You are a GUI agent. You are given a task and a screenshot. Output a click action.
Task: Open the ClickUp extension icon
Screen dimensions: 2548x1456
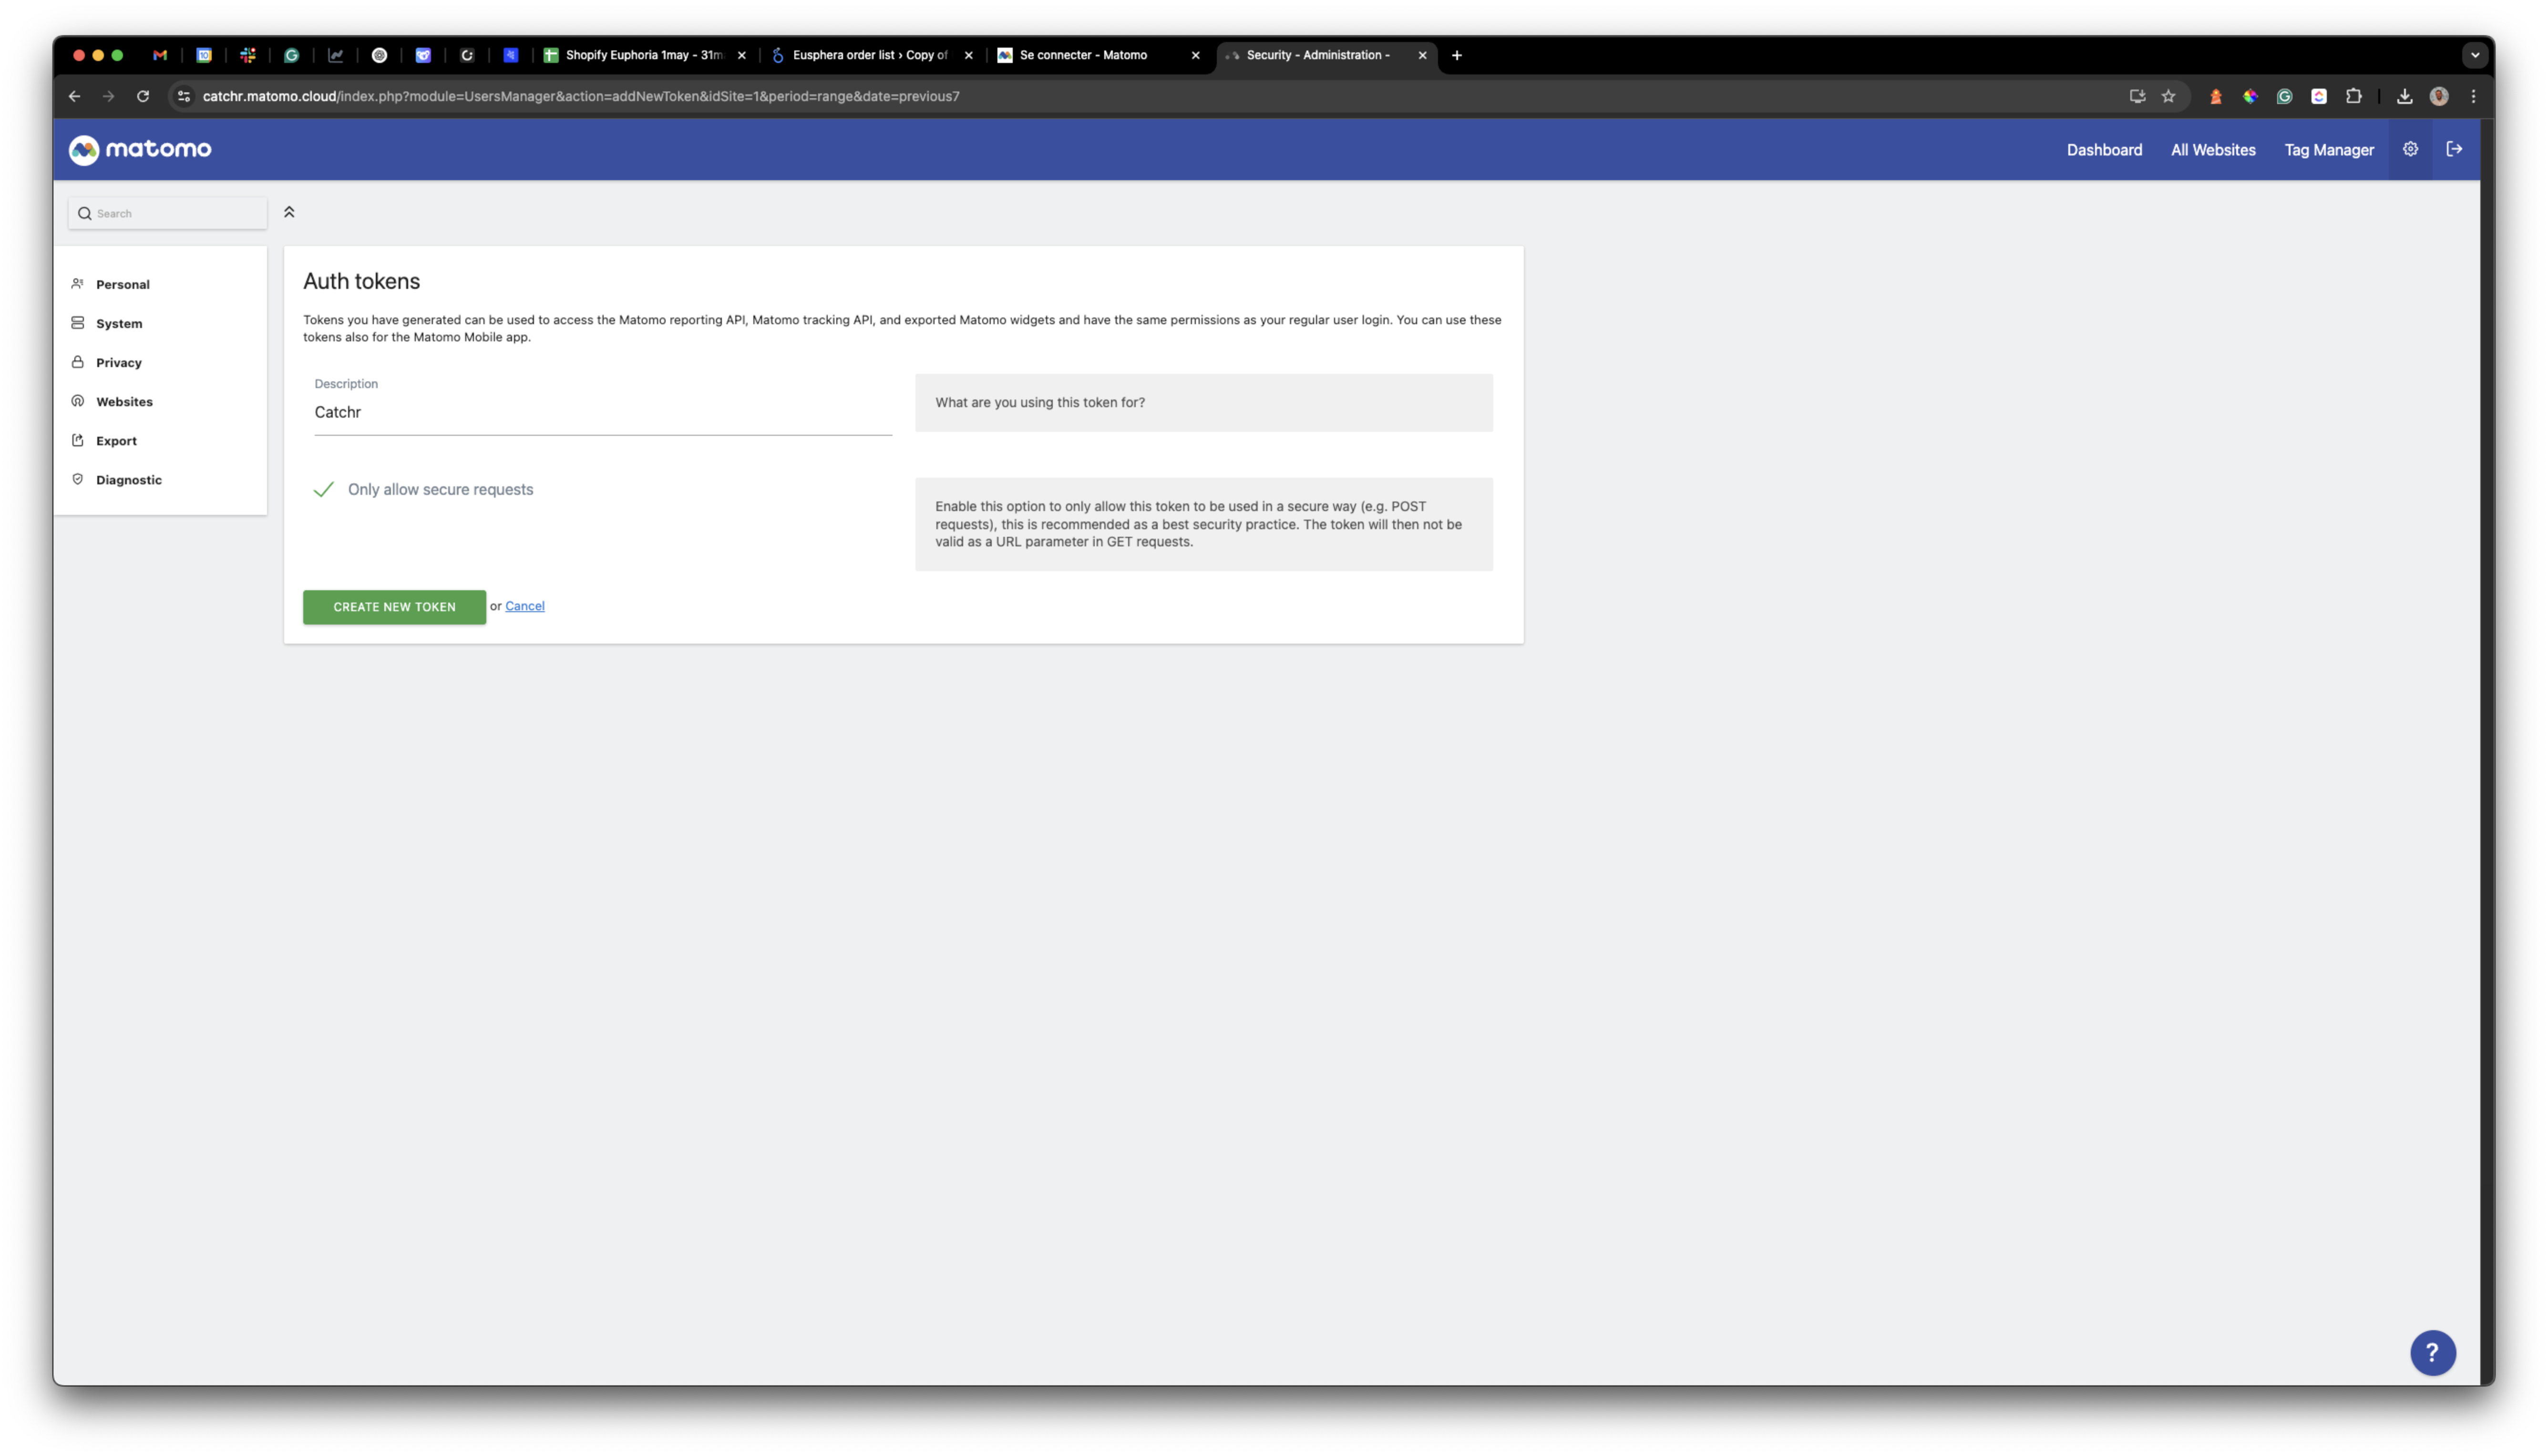coord(2319,96)
